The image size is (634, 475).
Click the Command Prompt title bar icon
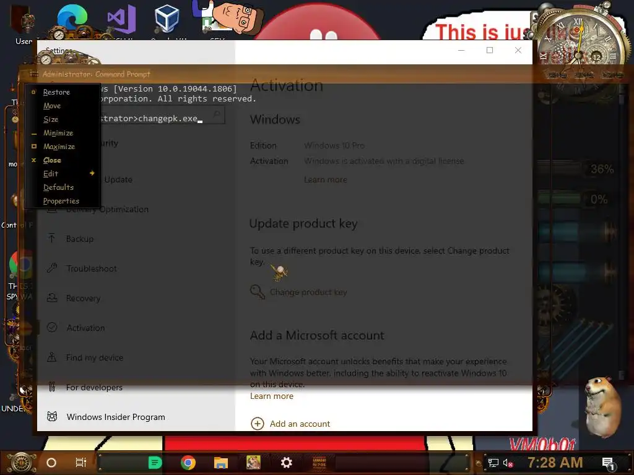click(x=34, y=74)
